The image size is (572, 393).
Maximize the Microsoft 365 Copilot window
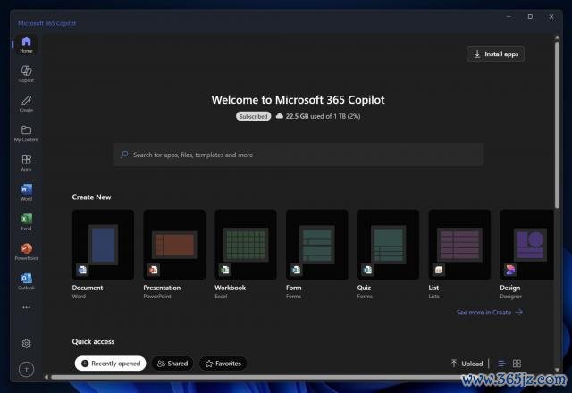pyautogui.click(x=530, y=16)
